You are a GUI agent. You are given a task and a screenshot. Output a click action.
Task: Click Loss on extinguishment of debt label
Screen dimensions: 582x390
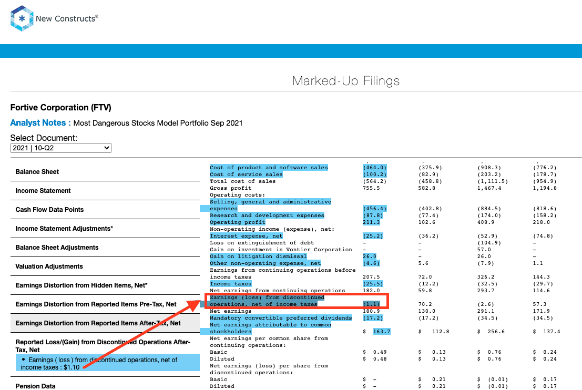[x=262, y=243]
